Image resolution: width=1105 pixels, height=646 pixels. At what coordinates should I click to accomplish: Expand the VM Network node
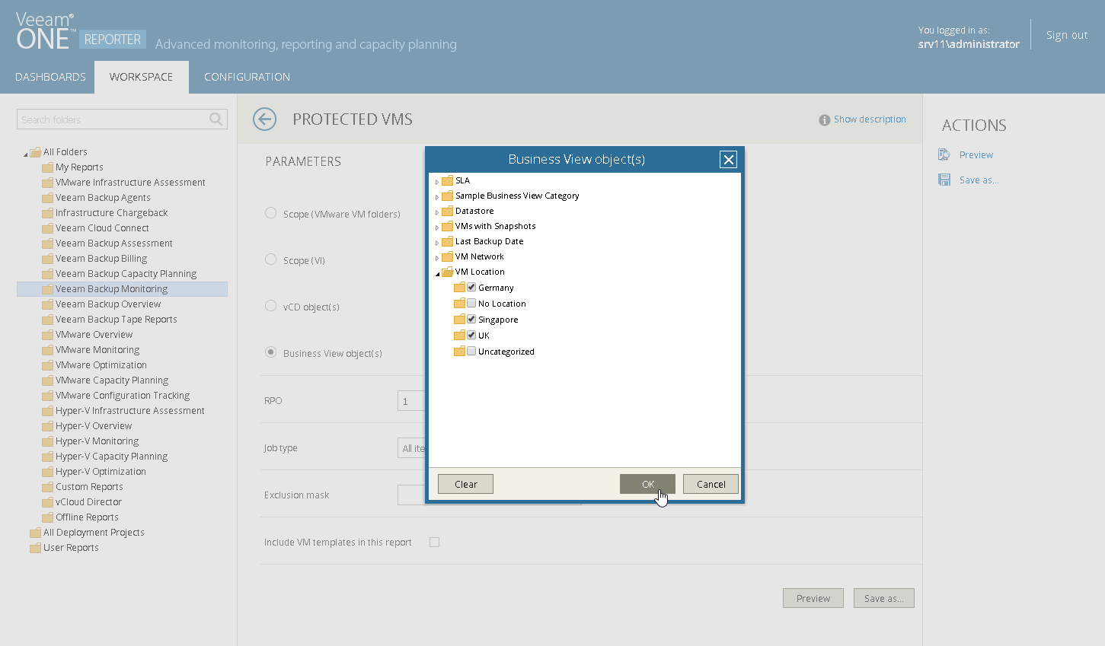tap(437, 258)
